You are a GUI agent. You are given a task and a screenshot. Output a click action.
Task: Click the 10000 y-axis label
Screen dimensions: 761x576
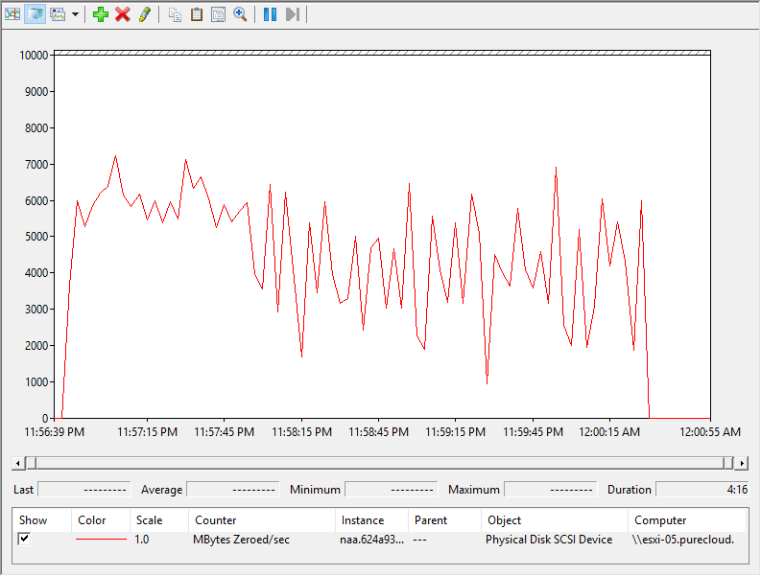point(34,56)
